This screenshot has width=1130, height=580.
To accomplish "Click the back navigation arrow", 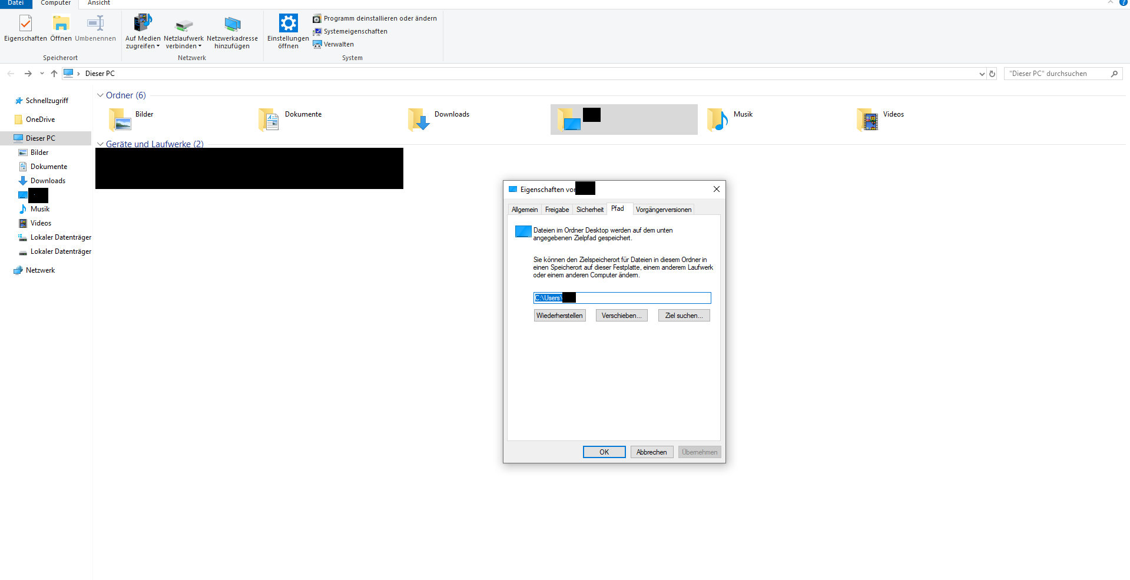I will pyautogui.click(x=11, y=74).
